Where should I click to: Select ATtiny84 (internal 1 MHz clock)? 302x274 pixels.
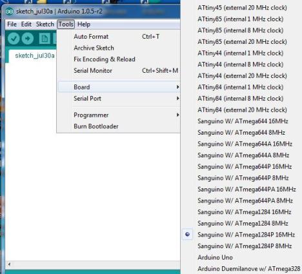(x=241, y=87)
